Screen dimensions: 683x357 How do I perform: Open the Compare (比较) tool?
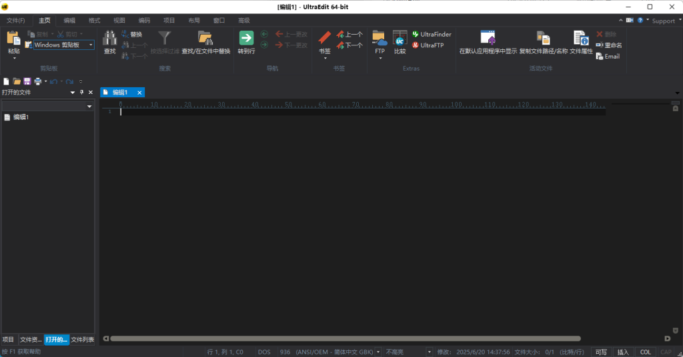(x=400, y=43)
